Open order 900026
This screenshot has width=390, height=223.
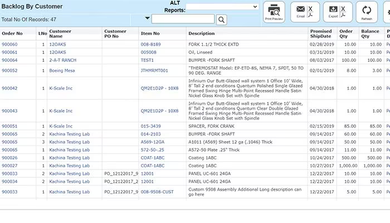click(9, 158)
